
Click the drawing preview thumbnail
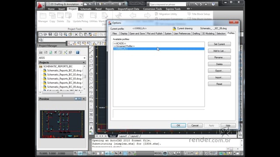click(x=62, y=124)
